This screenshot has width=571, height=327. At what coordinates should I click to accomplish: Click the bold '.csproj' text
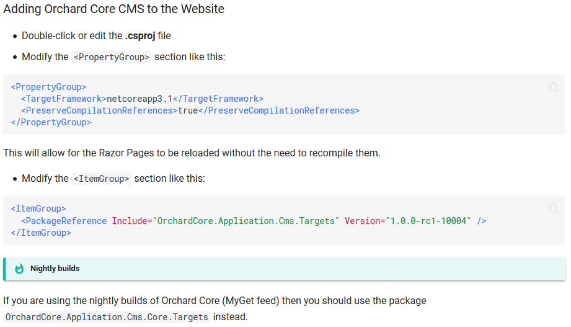coord(140,36)
